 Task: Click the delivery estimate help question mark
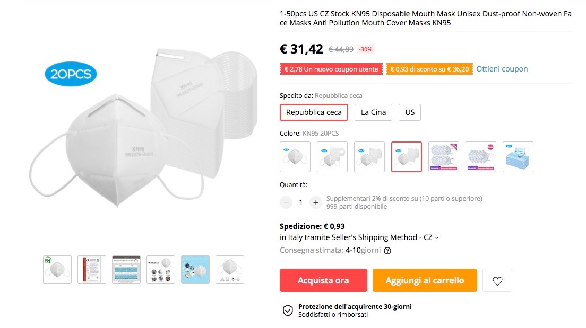click(x=387, y=251)
